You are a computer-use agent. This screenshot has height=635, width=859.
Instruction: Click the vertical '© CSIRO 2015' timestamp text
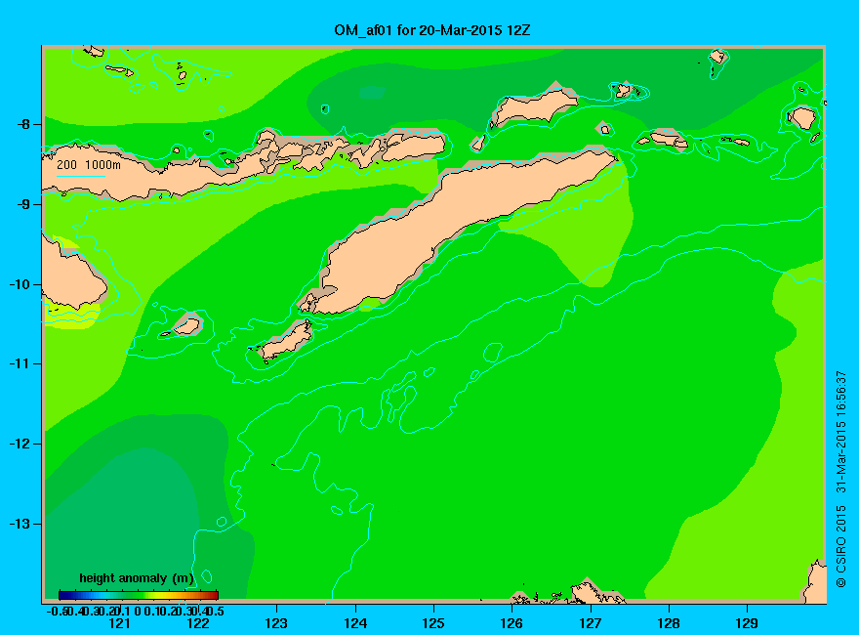click(840, 480)
